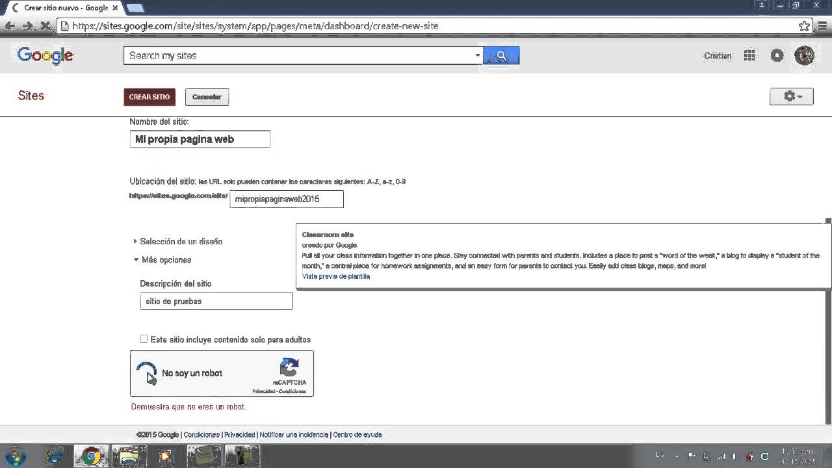Click the Nombre del sitio field
The height and width of the screenshot is (468, 832).
pyautogui.click(x=200, y=139)
